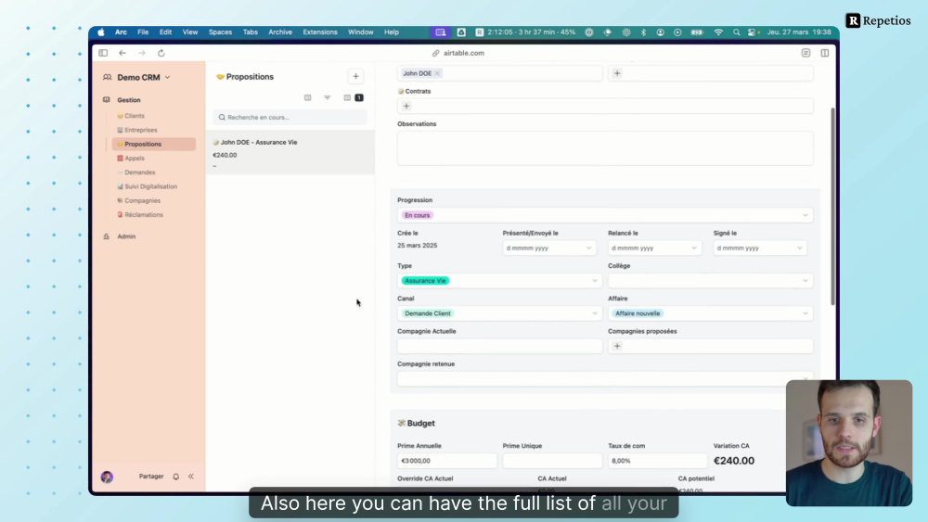
Task: Click the Recherche en cours search field
Action: (290, 117)
